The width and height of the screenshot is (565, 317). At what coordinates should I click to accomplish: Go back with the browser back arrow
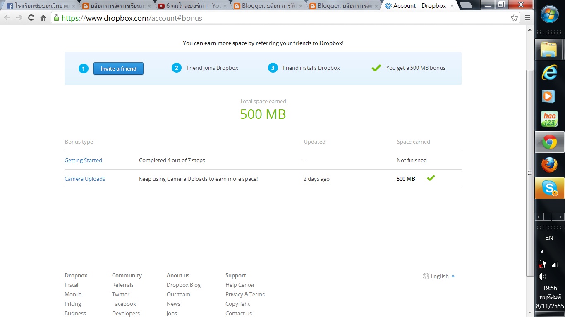tap(7, 18)
